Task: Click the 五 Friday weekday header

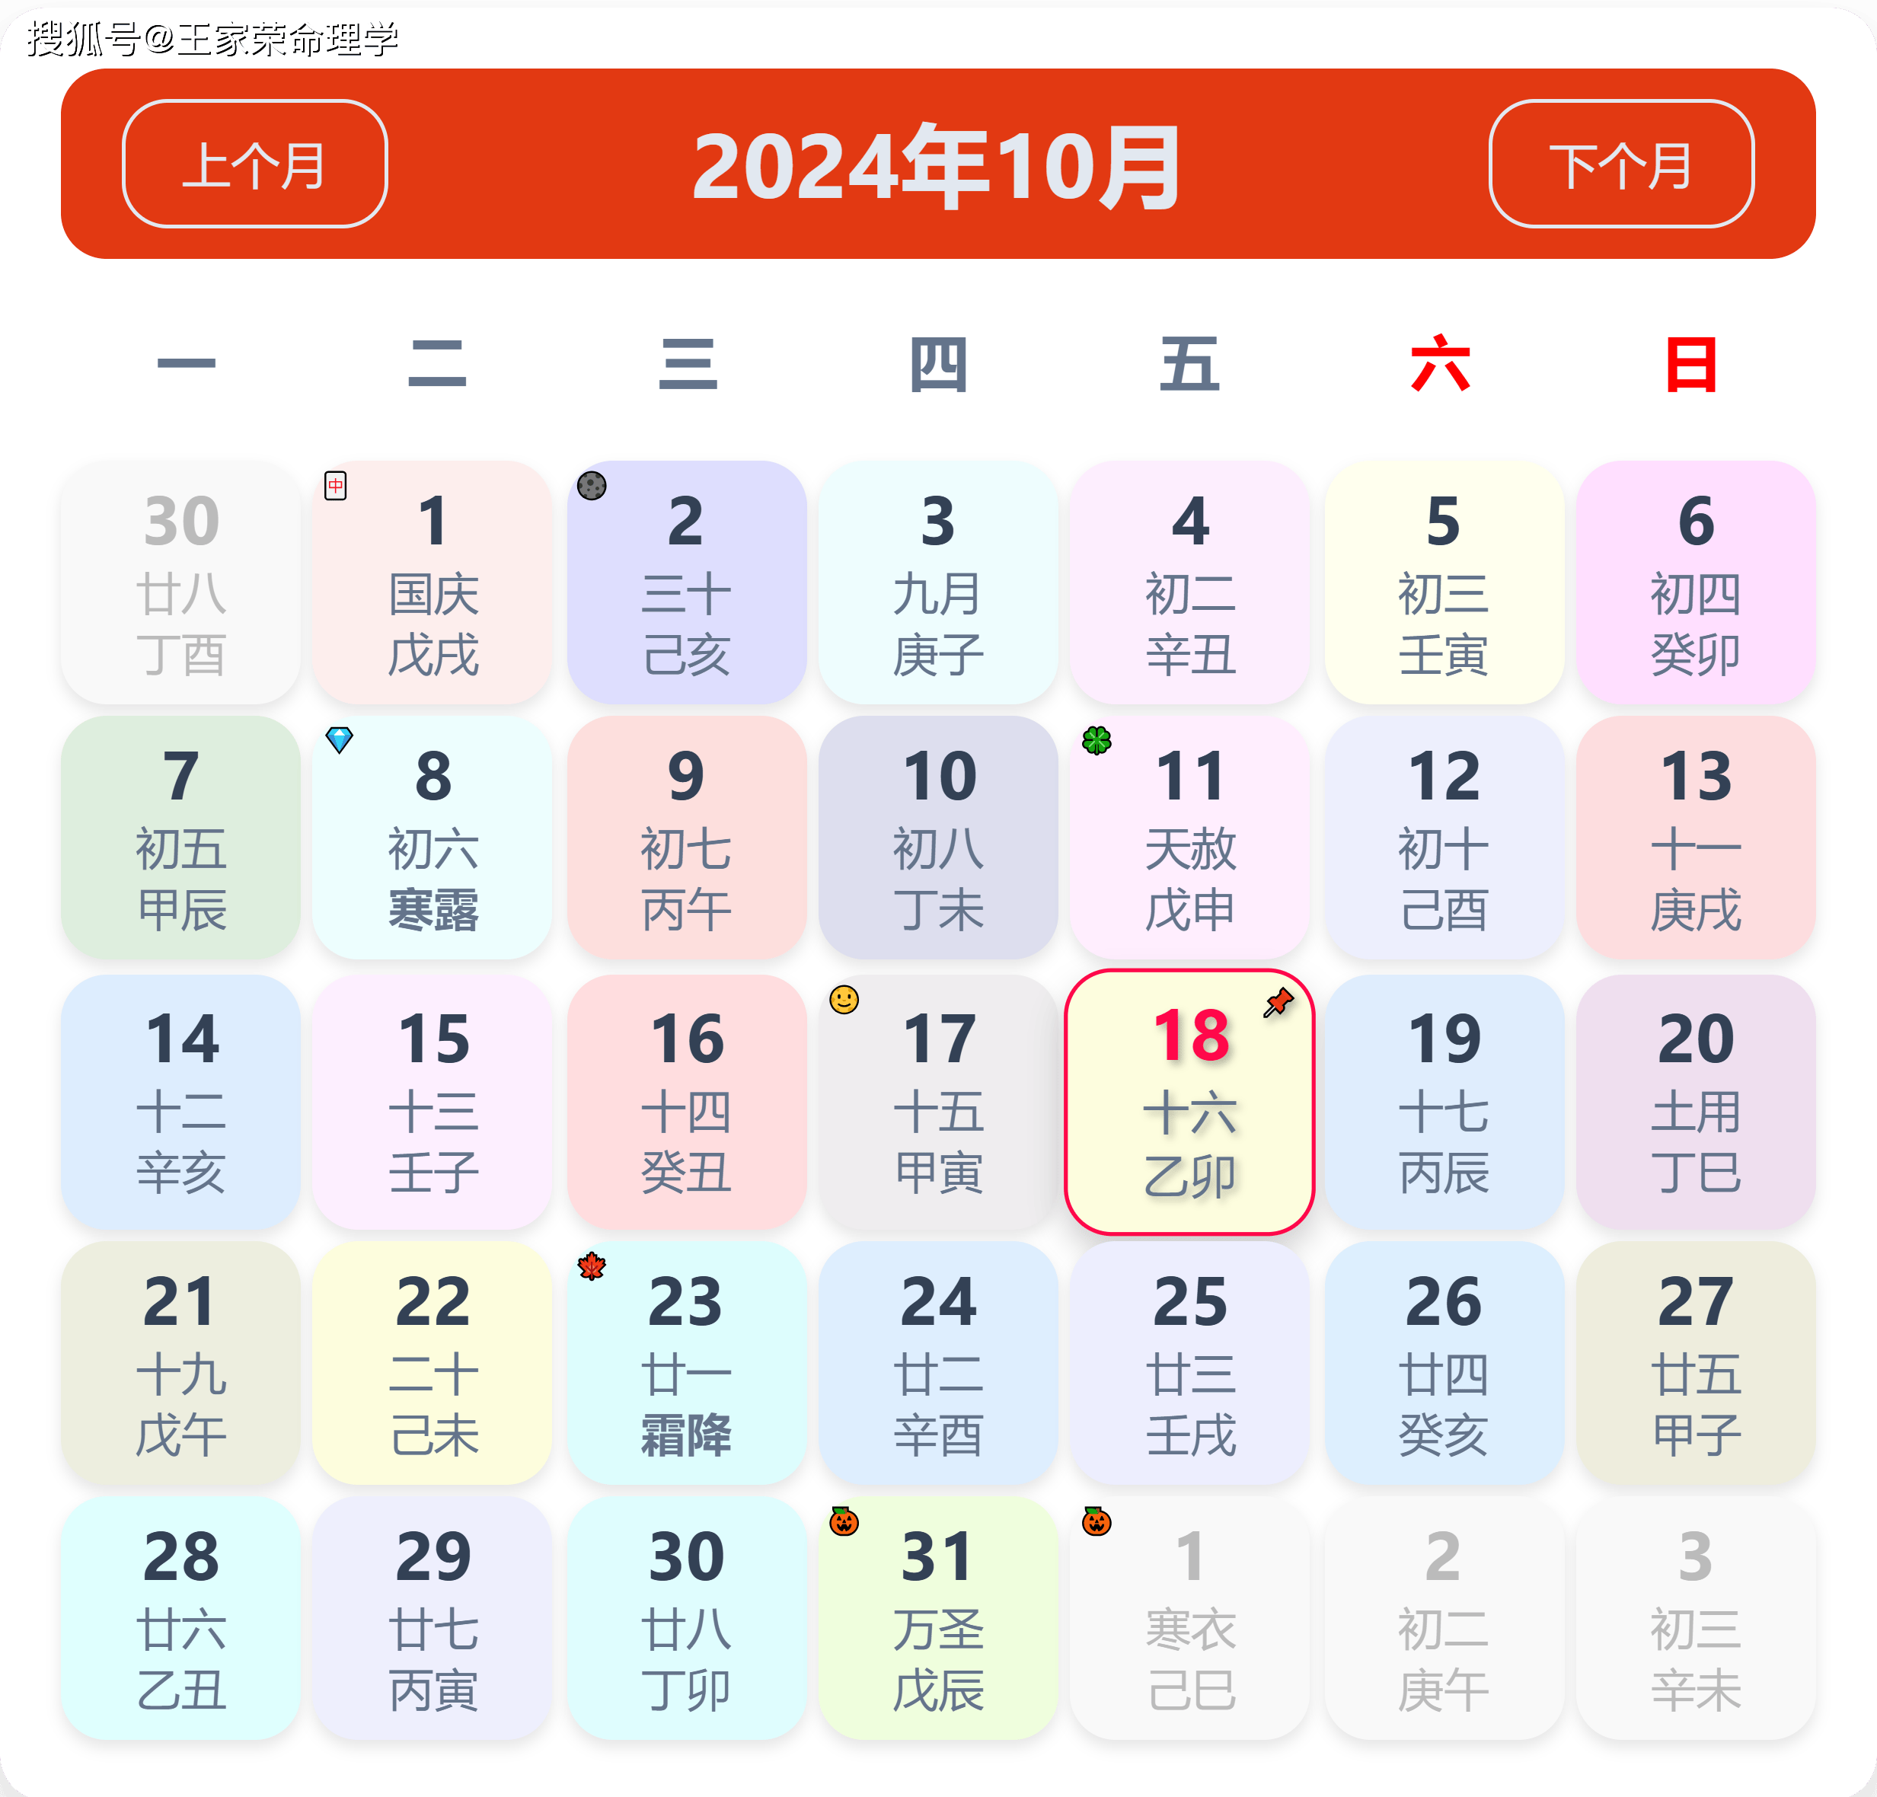Action: coord(1189,363)
